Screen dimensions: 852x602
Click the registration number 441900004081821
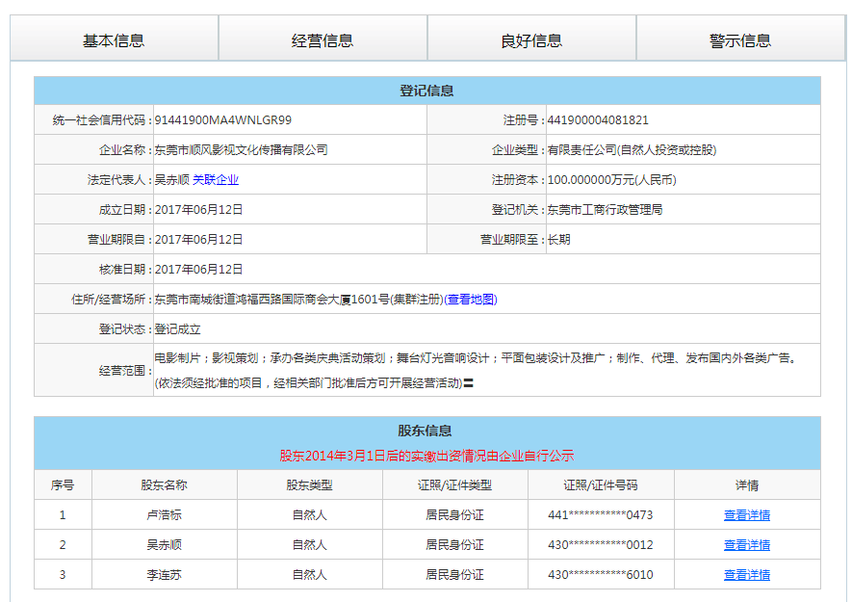click(598, 120)
